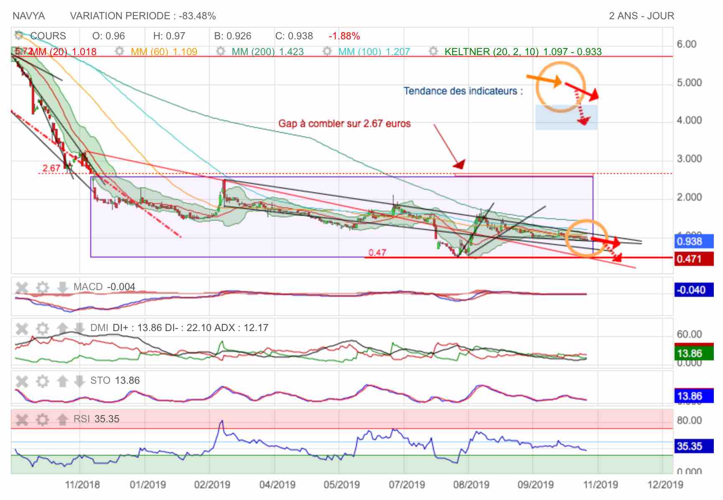
Task: Move MACD panel down with arrow
Action: pyautogui.click(x=62, y=287)
